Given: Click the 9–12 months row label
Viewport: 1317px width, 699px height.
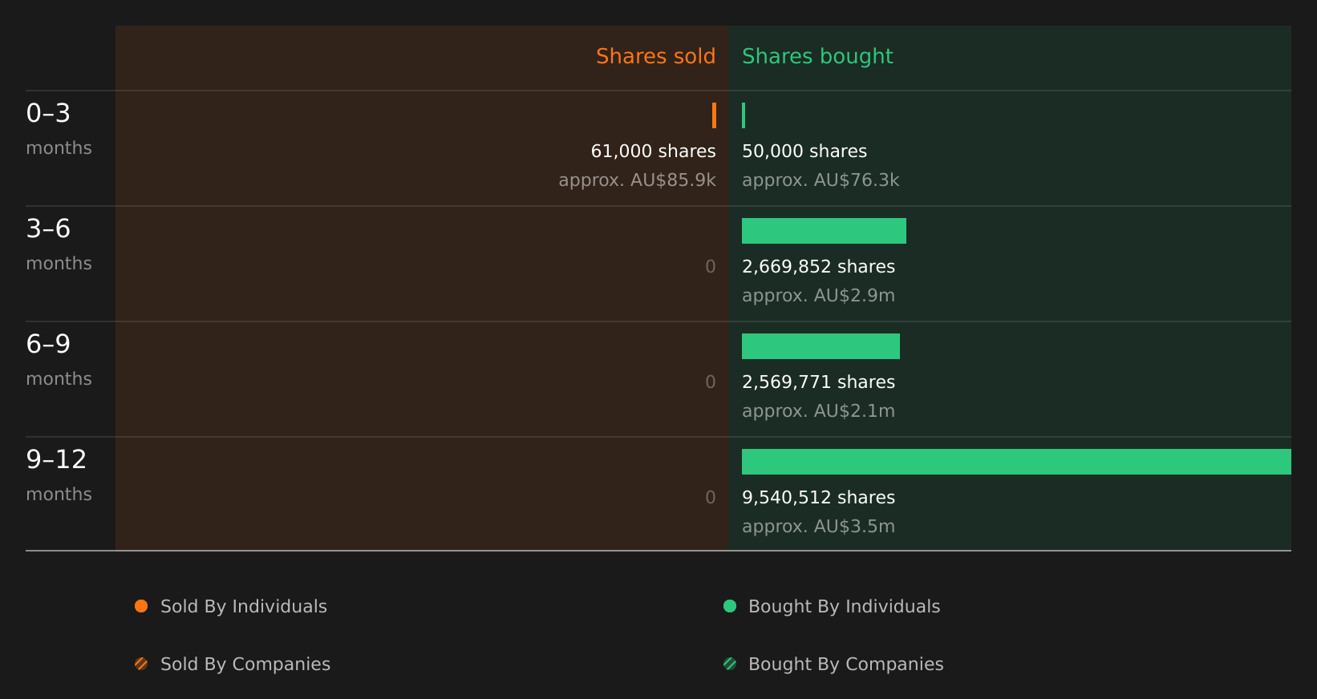Looking at the screenshot, I should click(x=59, y=475).
